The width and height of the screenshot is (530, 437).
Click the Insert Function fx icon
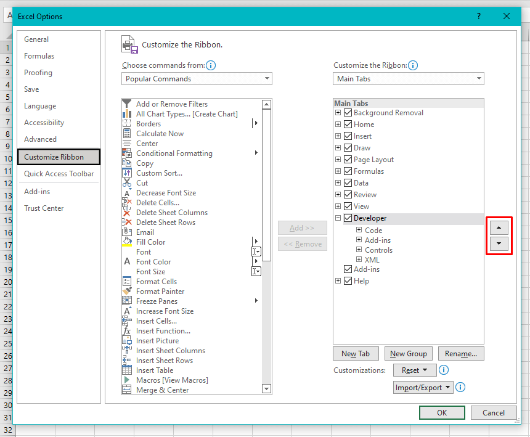coord(127,331)
